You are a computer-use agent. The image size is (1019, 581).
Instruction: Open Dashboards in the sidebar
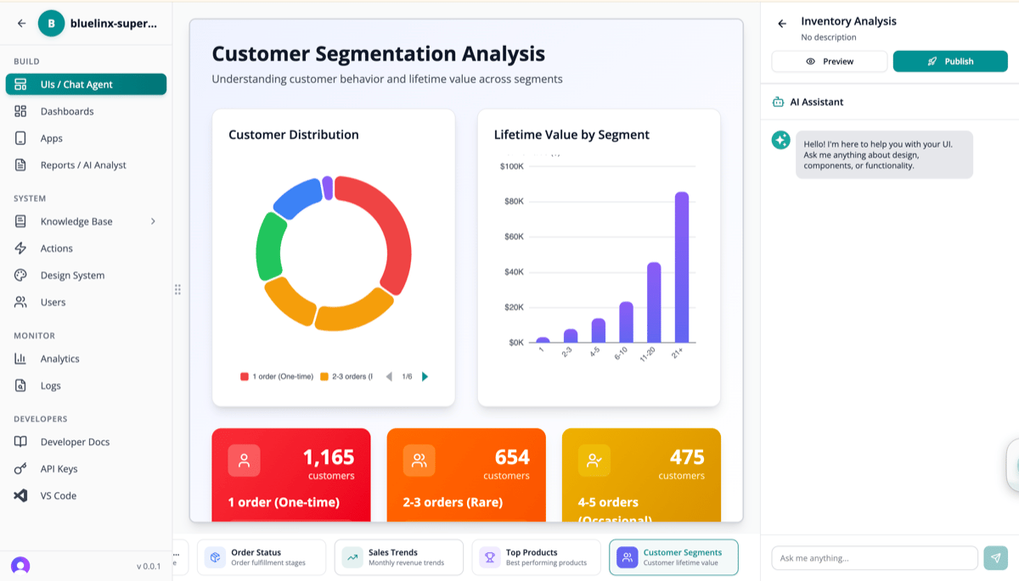point(86,111)
